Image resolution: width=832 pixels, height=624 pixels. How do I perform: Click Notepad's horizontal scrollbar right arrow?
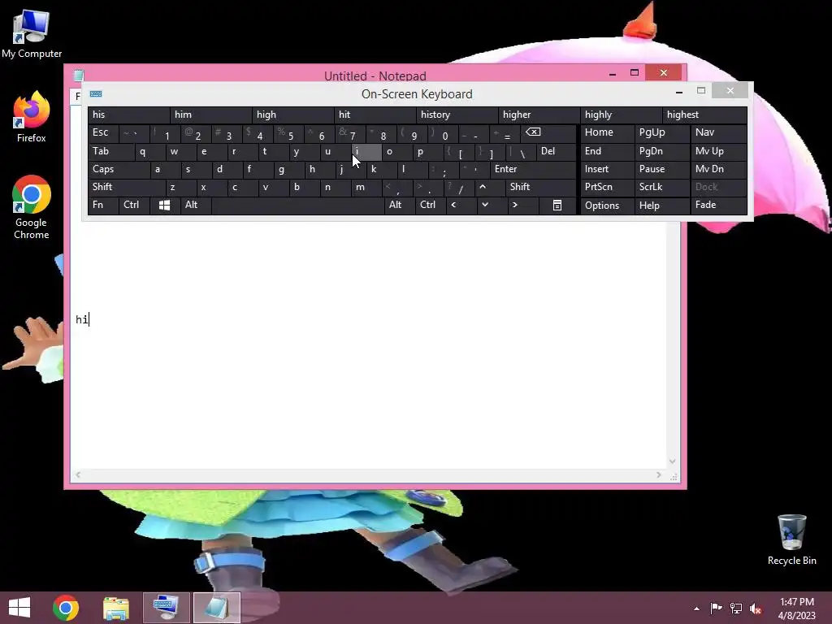(658, 474)
